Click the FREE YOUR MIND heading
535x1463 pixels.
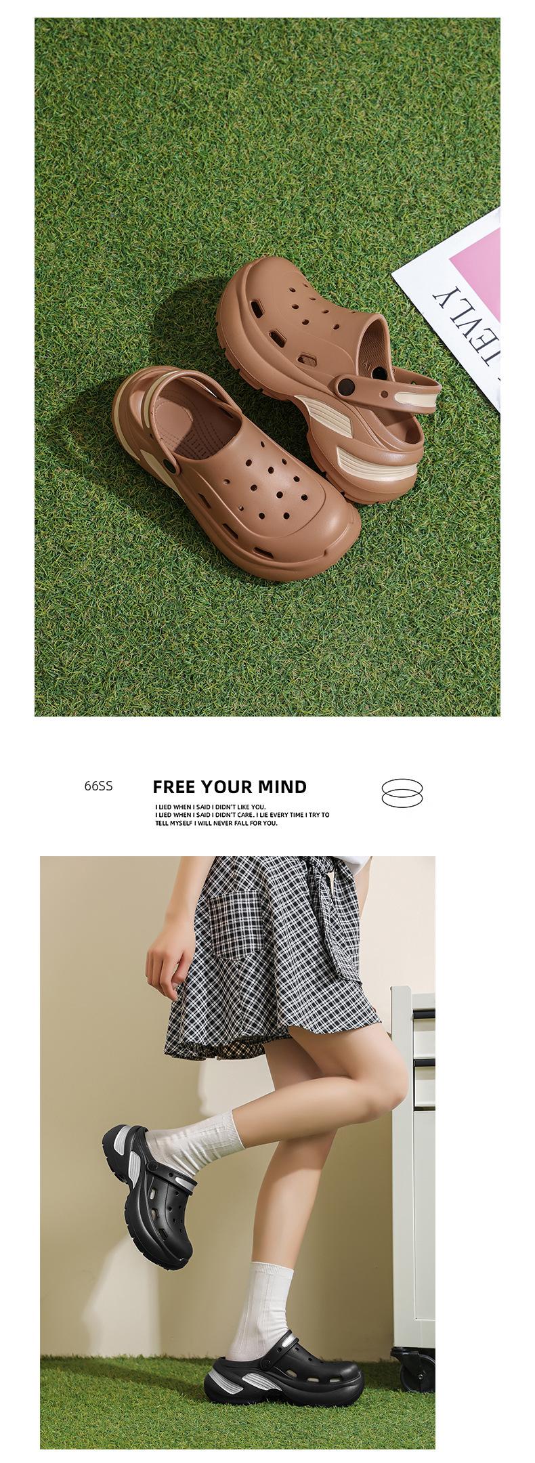[230, 787]
